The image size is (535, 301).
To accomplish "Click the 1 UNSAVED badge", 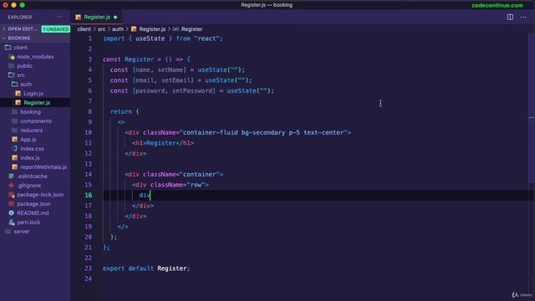I will point(56,29).
